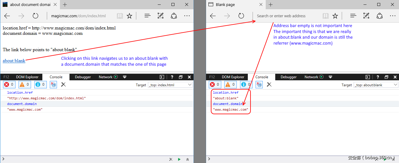Toggle warnings filter in right console
The width and height of the screenshot is (399, 163).
coord(231,84)
